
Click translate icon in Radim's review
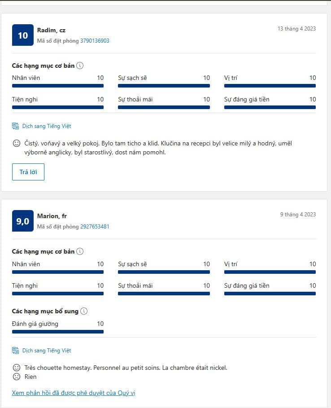click(x=16, y=126)
